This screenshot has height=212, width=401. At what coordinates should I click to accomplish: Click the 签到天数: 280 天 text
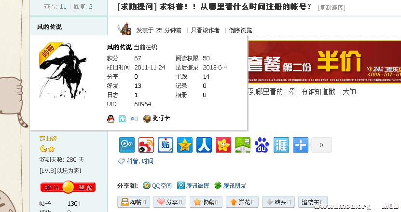point(62,160)
